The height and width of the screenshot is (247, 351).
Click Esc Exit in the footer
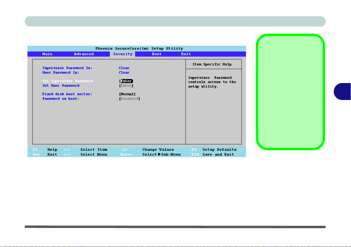point(45,155)
